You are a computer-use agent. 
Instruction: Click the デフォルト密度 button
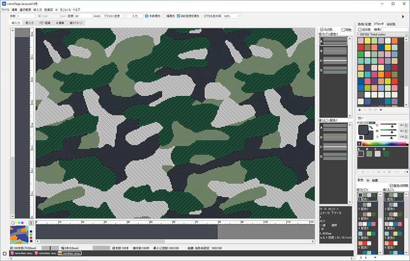click(x=113, y=16)
